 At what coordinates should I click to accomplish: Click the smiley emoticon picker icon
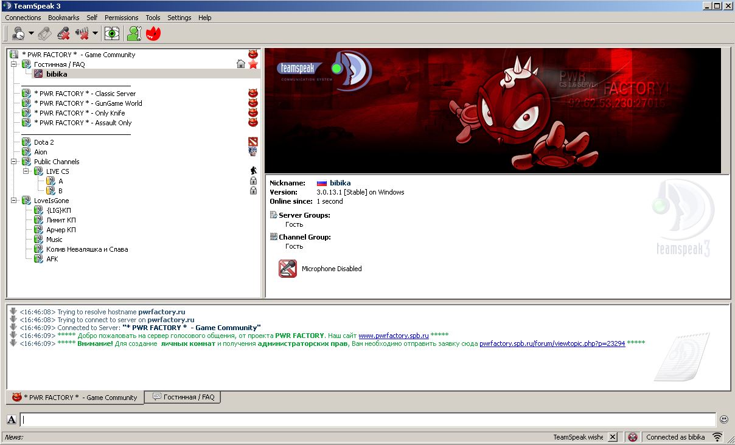[724, 419]
